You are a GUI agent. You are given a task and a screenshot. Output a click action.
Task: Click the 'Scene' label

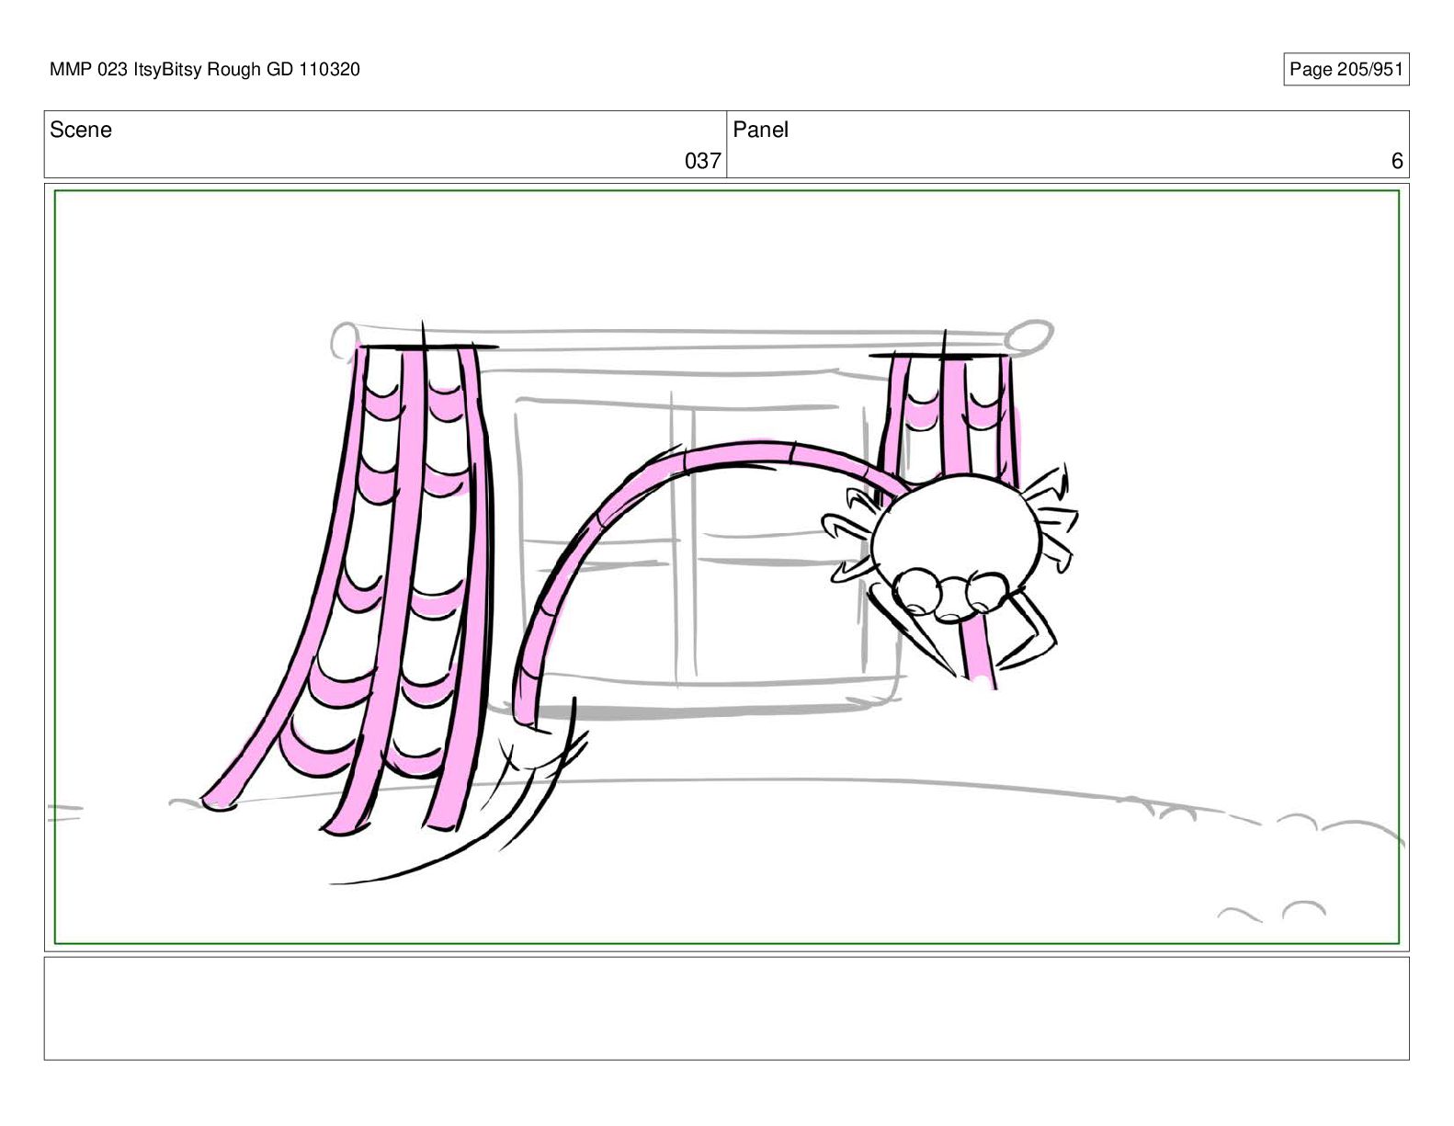81,130
